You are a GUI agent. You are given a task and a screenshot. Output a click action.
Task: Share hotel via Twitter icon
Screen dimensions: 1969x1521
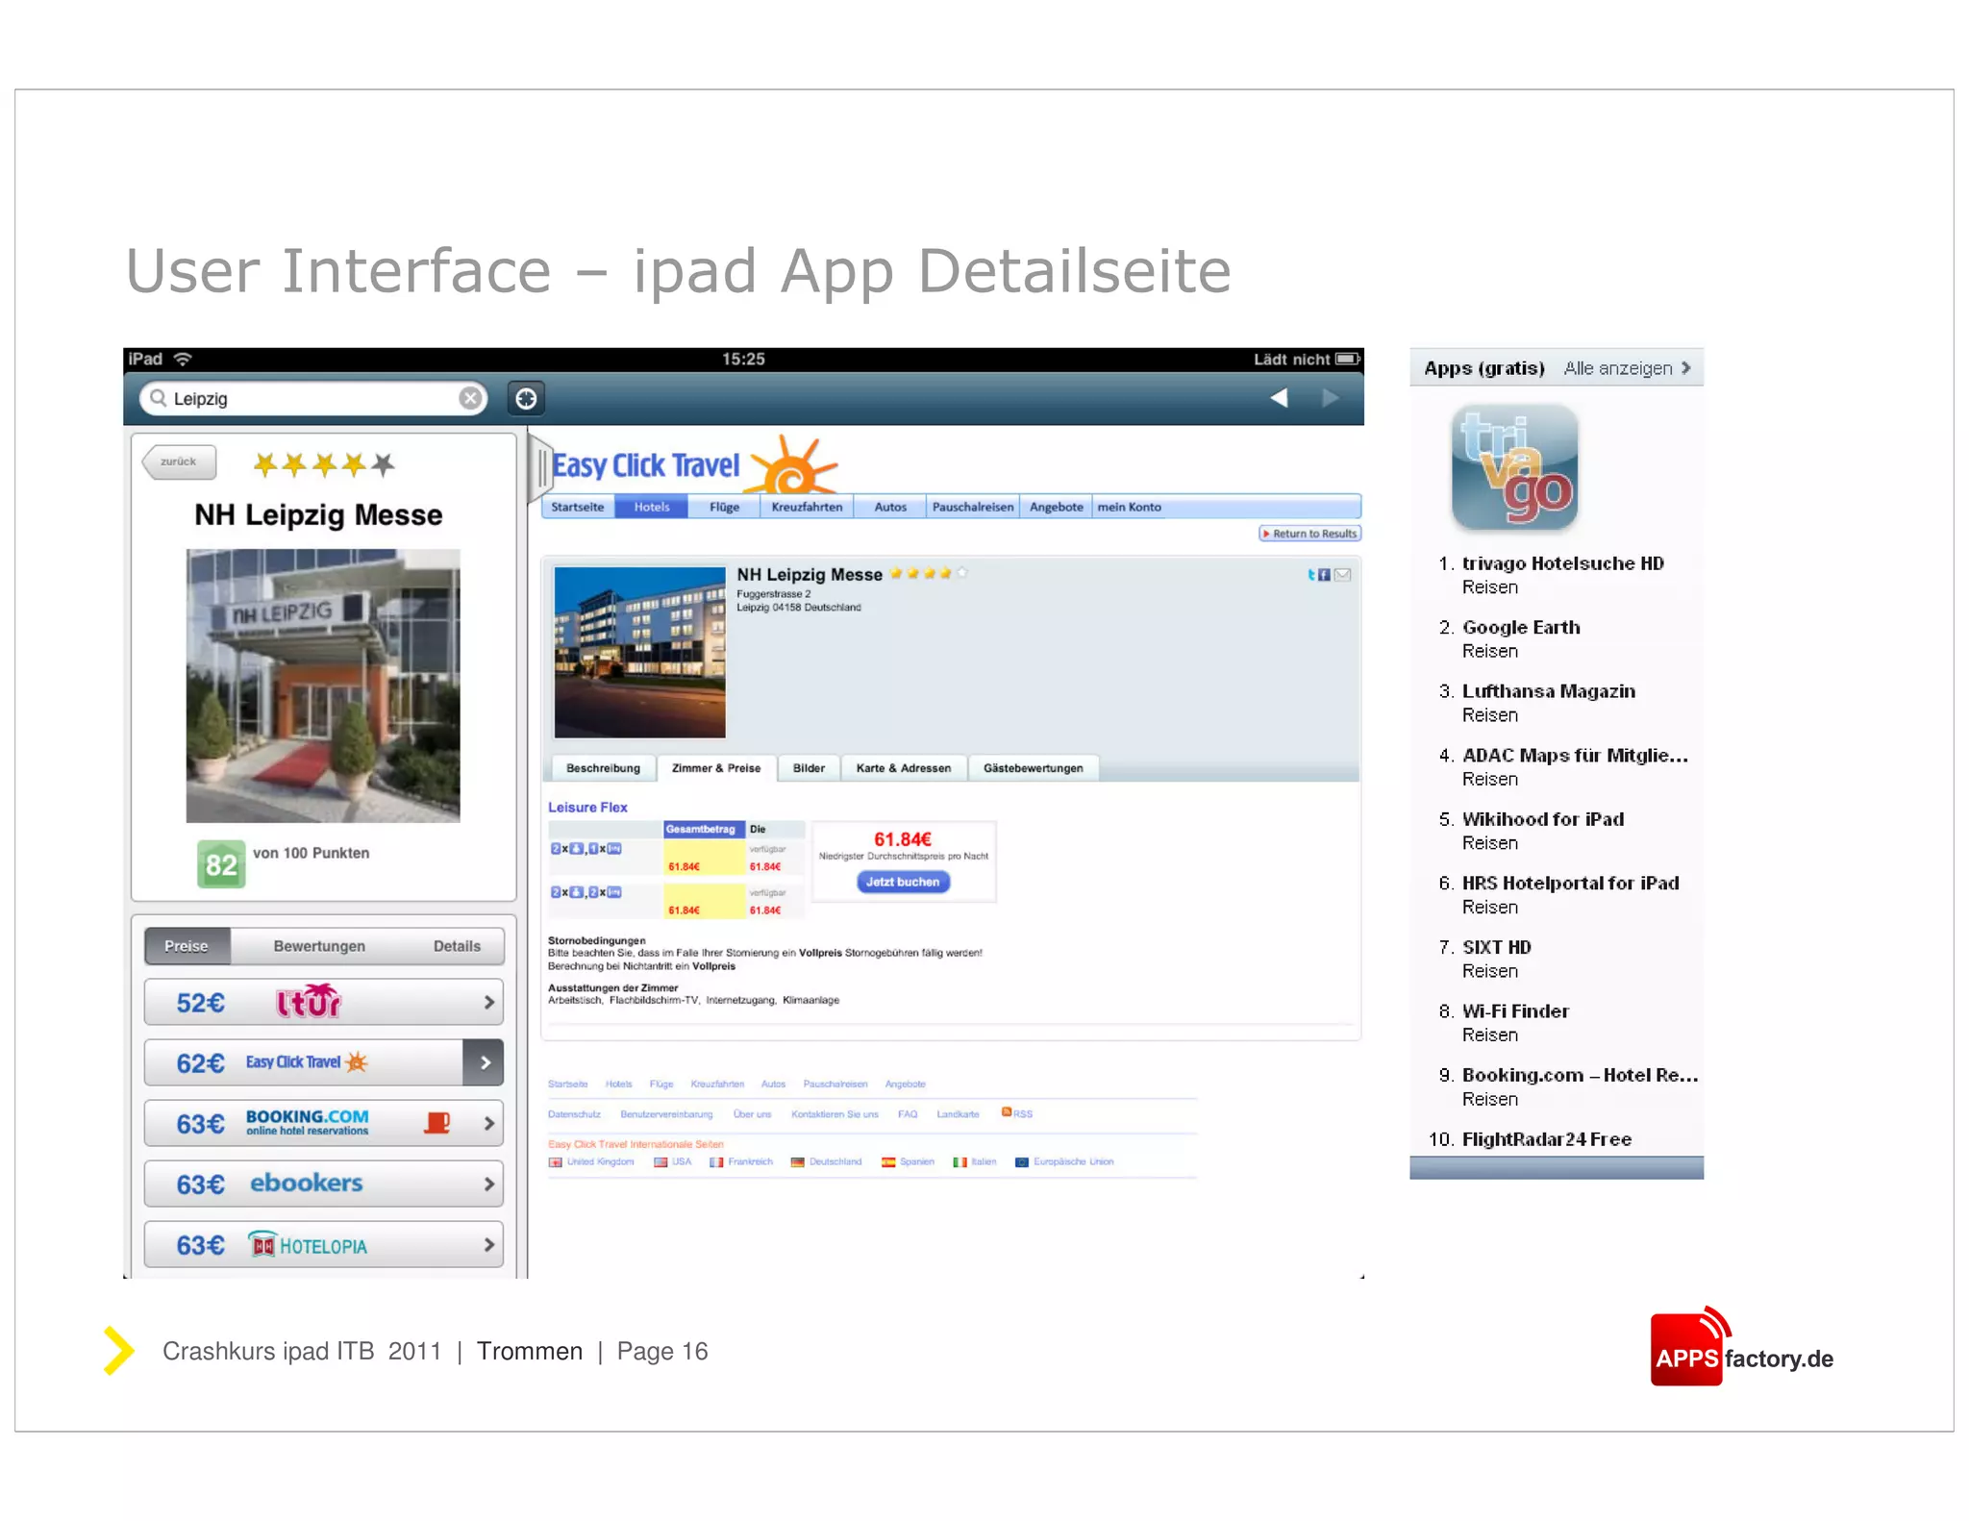tap(1311, 575)
